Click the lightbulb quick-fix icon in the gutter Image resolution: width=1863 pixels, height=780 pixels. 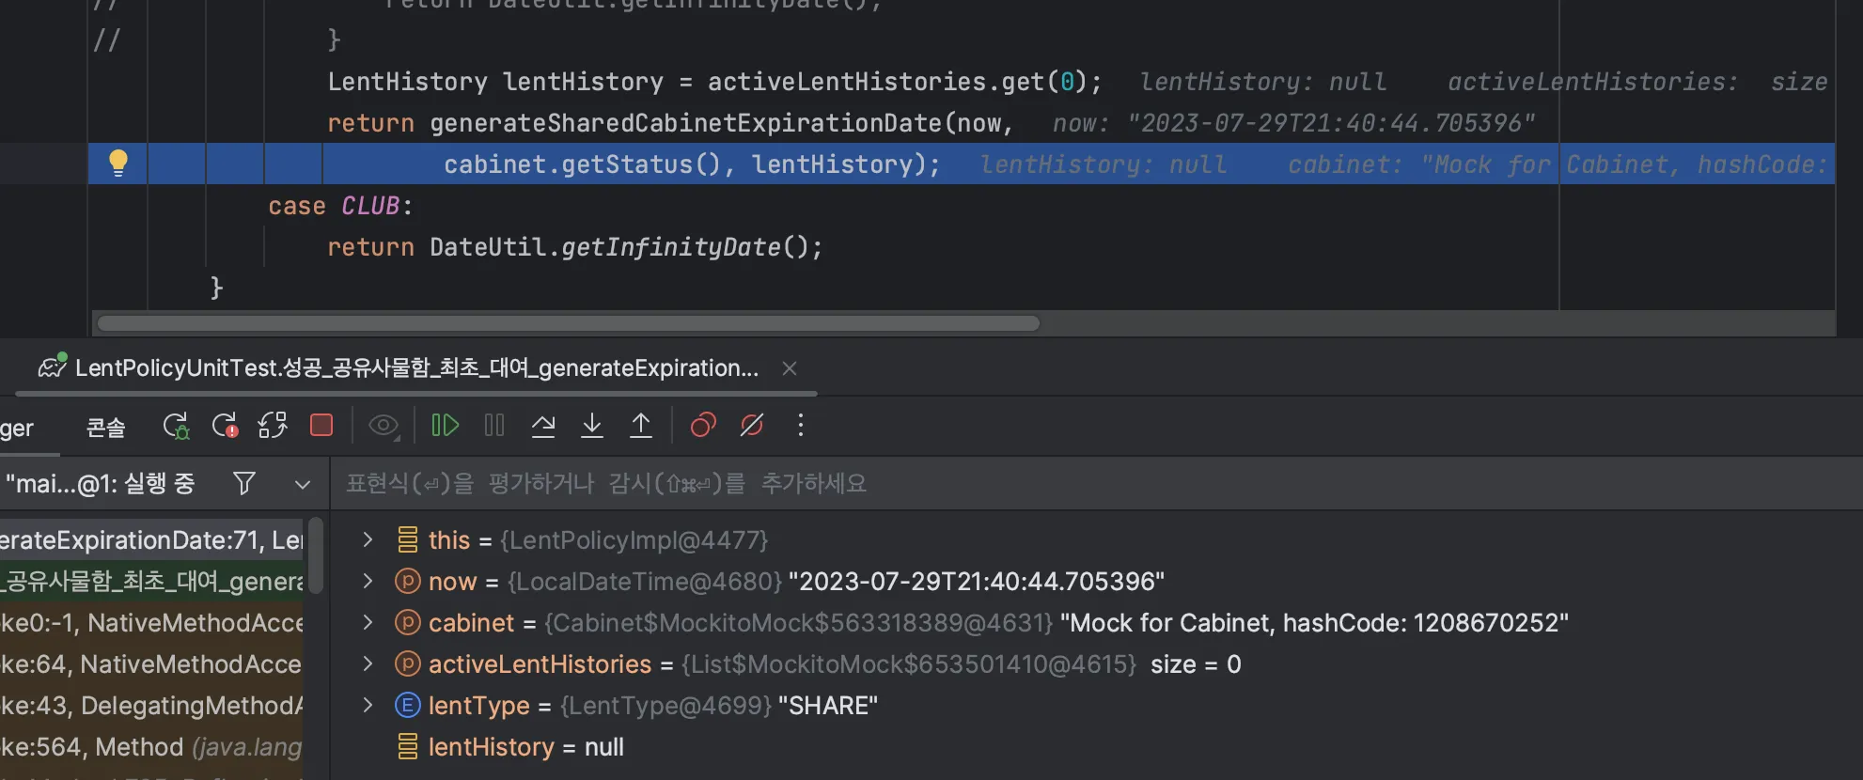(x=117, y=163)
